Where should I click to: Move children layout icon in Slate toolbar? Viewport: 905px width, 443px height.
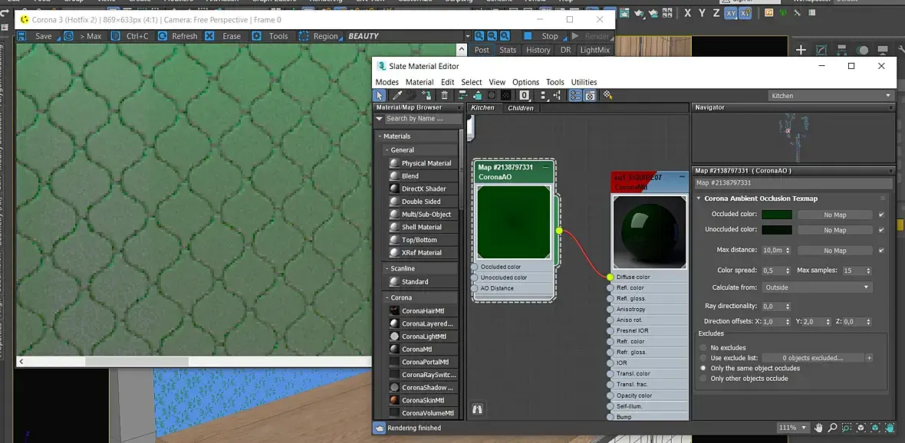[x=463, y=95]
